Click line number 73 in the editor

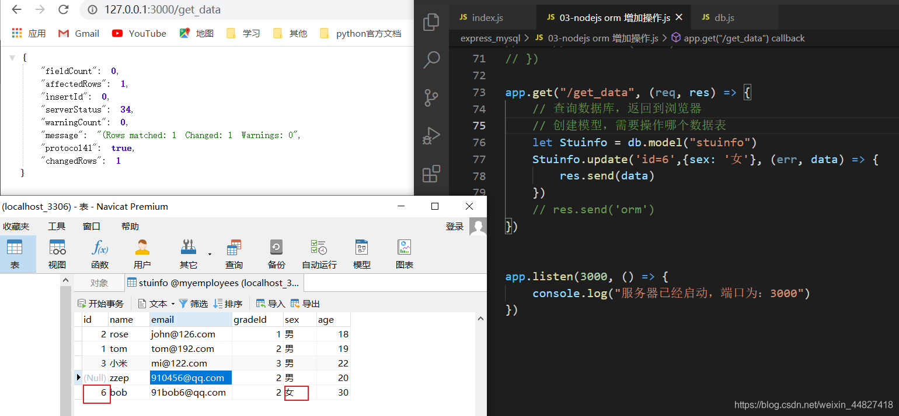[479, 93]
